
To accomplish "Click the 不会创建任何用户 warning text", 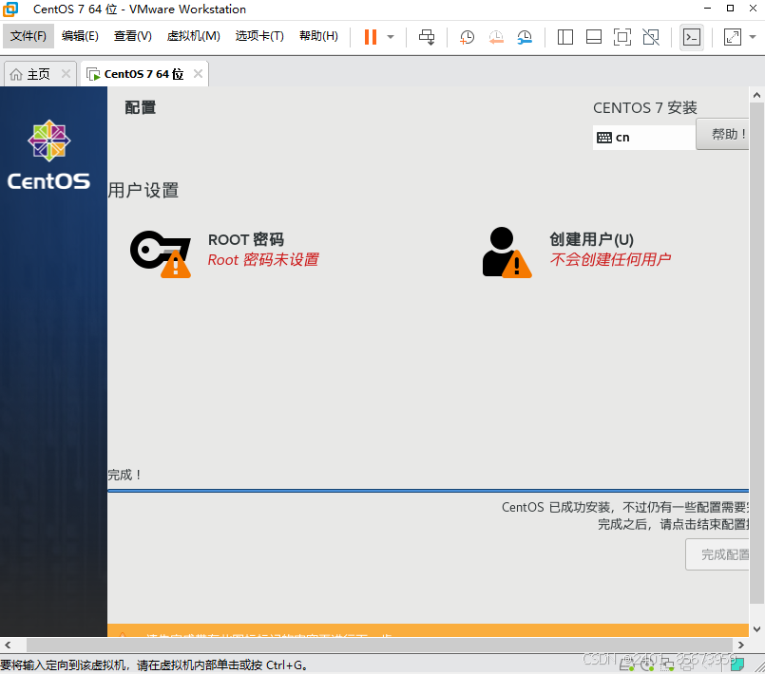I will [x=610, y=259].
